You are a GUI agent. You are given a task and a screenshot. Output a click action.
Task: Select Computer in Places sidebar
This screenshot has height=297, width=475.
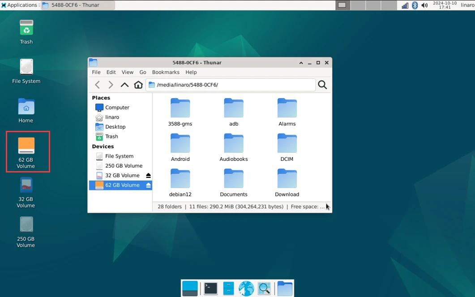(120, 108)
